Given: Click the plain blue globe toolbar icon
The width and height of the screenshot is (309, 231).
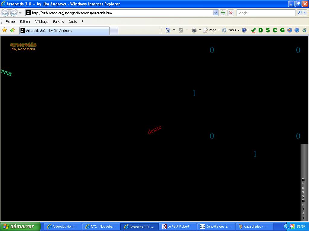Looking at the screenshot, I should [297, 30].
